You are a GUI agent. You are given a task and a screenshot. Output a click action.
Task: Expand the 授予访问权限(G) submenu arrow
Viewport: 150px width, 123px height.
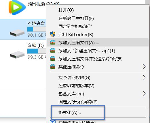coord(144,77)
